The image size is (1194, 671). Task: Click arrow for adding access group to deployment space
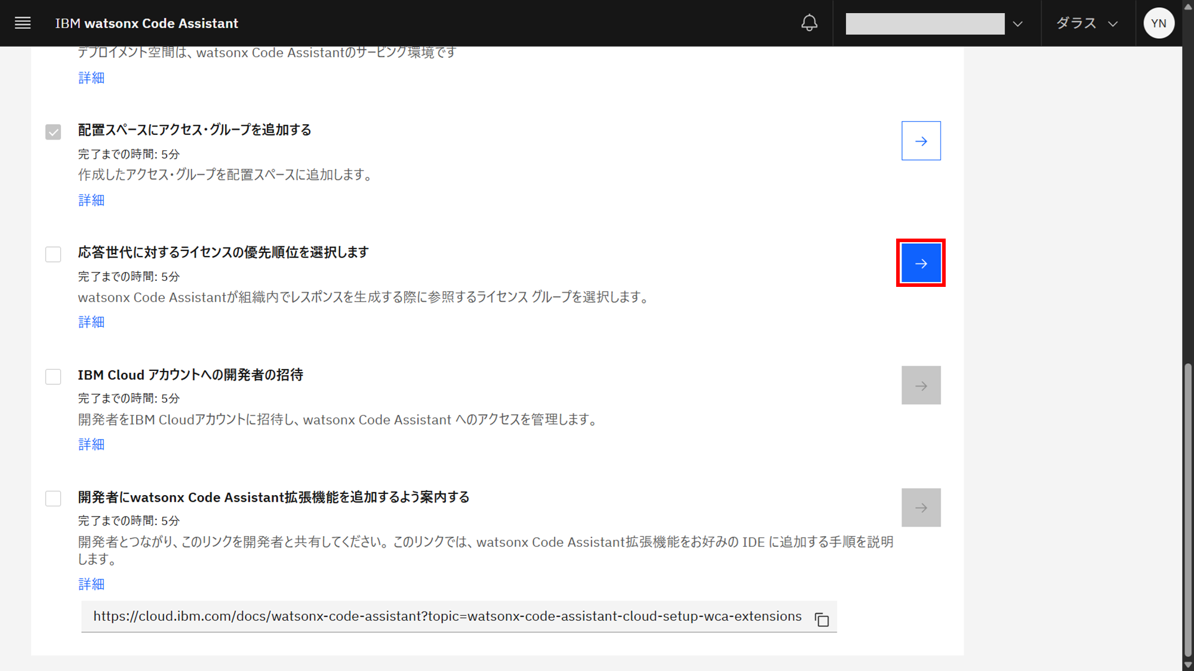921,141
